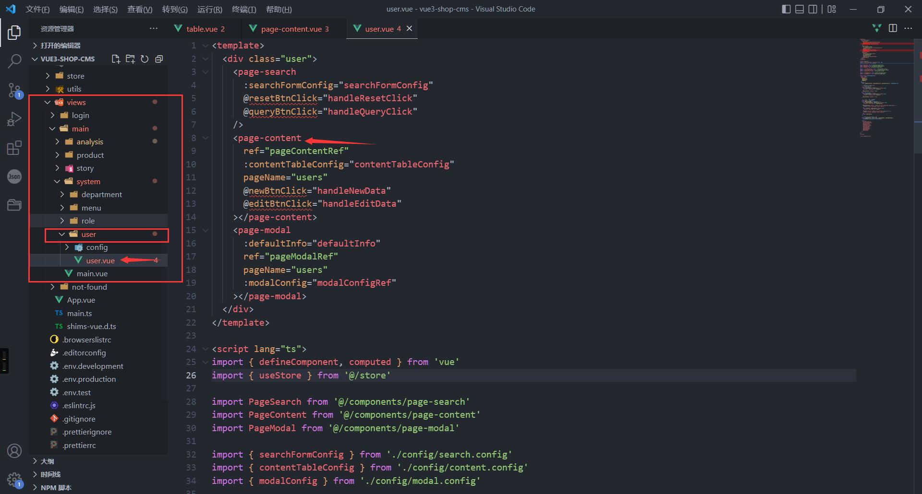Click the New File icon in explorer

[x=116, y=59]
